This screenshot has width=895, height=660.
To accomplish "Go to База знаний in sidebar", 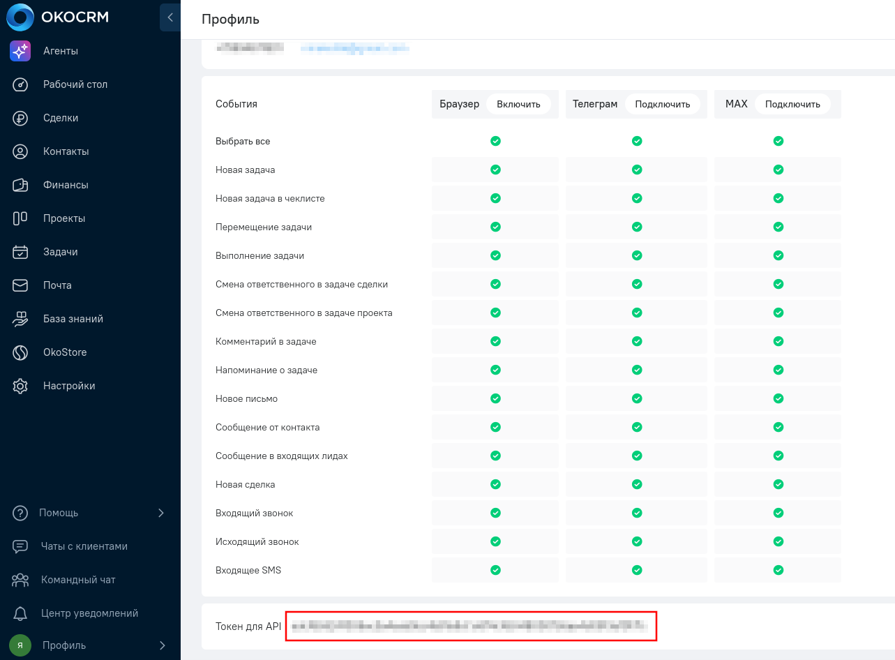I will point(73,319).
